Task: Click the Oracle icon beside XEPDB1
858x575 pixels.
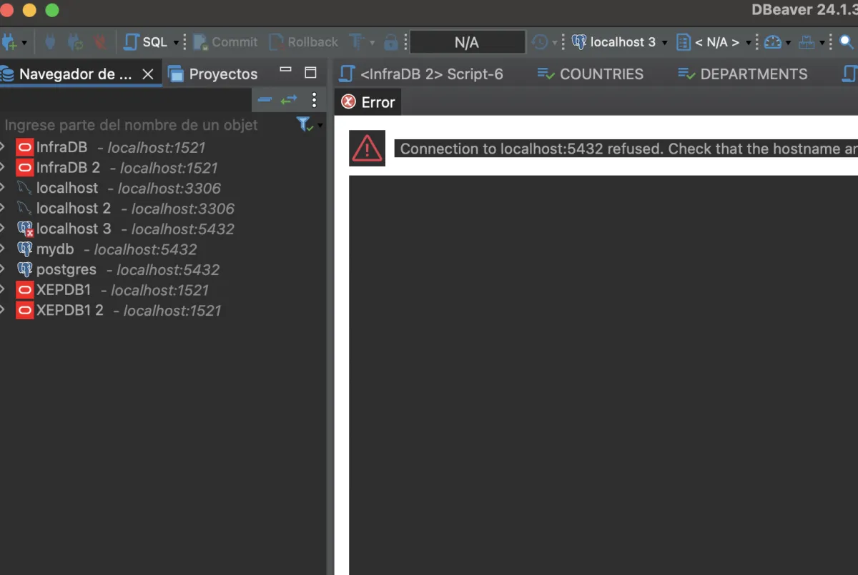Action: [25, 290]
